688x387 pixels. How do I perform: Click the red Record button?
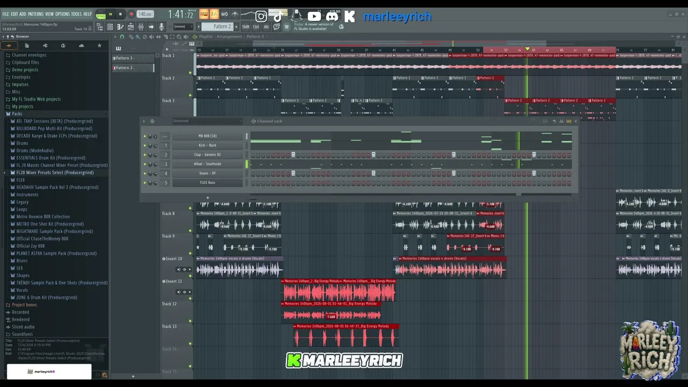coord(131,15)
